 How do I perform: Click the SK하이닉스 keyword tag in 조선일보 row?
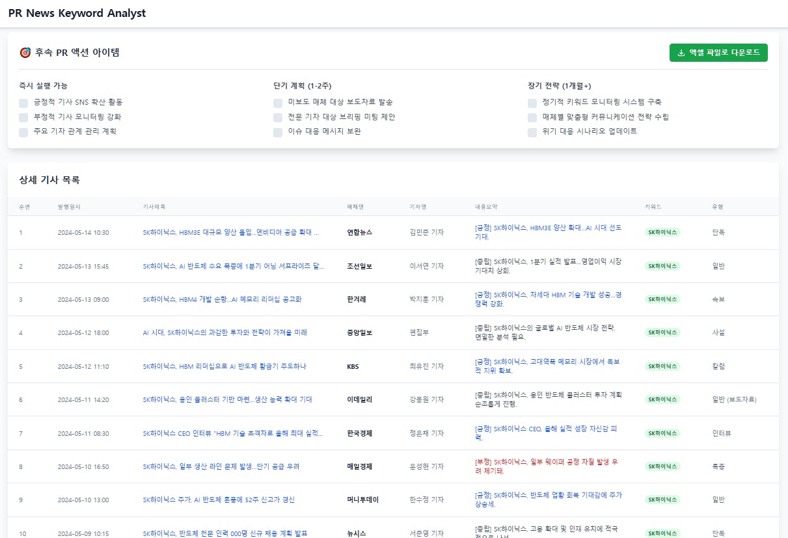[662, 266]
